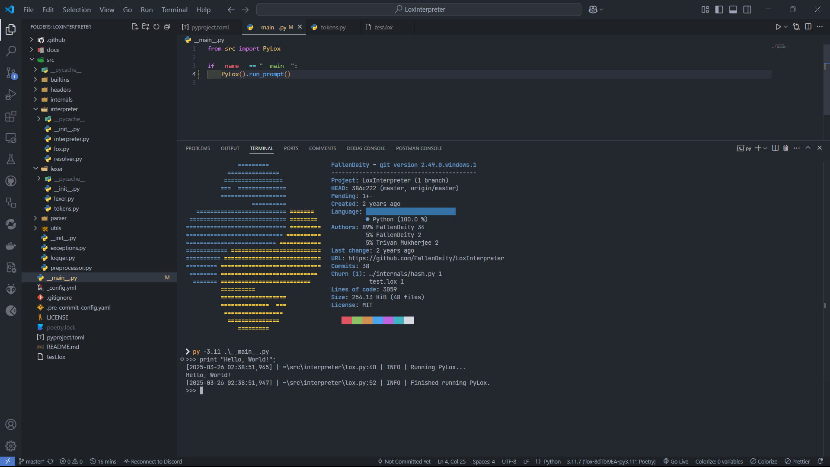Image resolution: width=830 pixels, height=467 pixels.
Task: Click the red color block in terminal
Action: (x=346, y=320)
